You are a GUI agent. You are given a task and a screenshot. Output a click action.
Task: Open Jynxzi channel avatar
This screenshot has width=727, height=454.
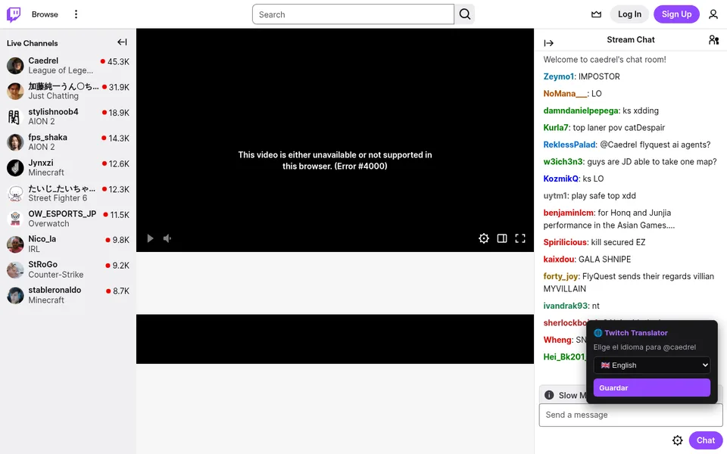(x=15, y=168)
